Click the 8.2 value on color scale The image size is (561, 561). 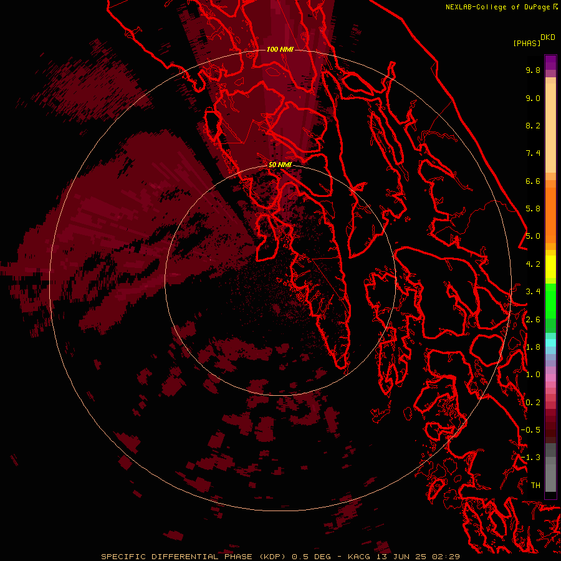pos(533,125)
